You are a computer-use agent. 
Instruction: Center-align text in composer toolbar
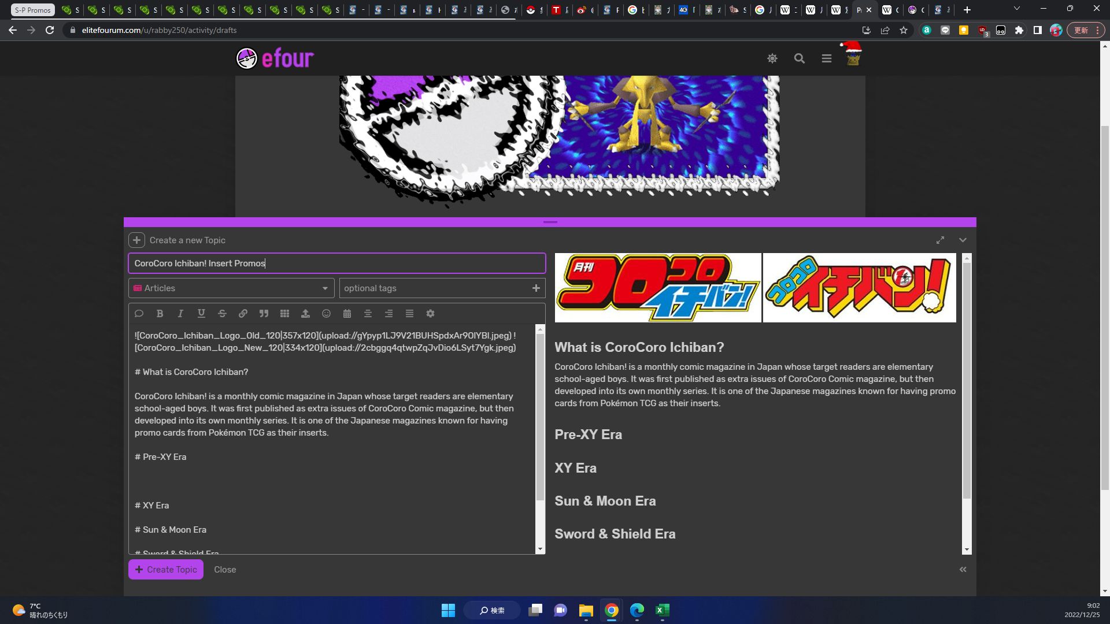tap(368, 314)
